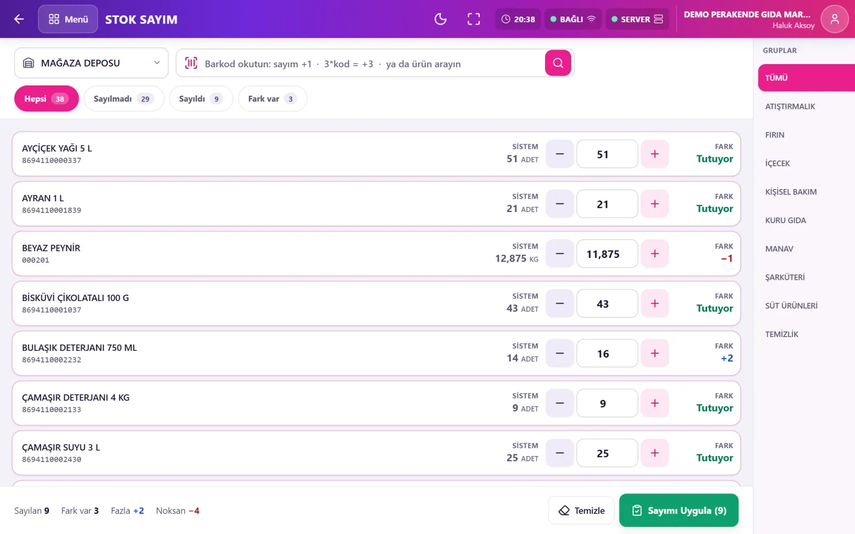Toggle dark mode moon icon
The image size is (855, 534).
[440, 19]
